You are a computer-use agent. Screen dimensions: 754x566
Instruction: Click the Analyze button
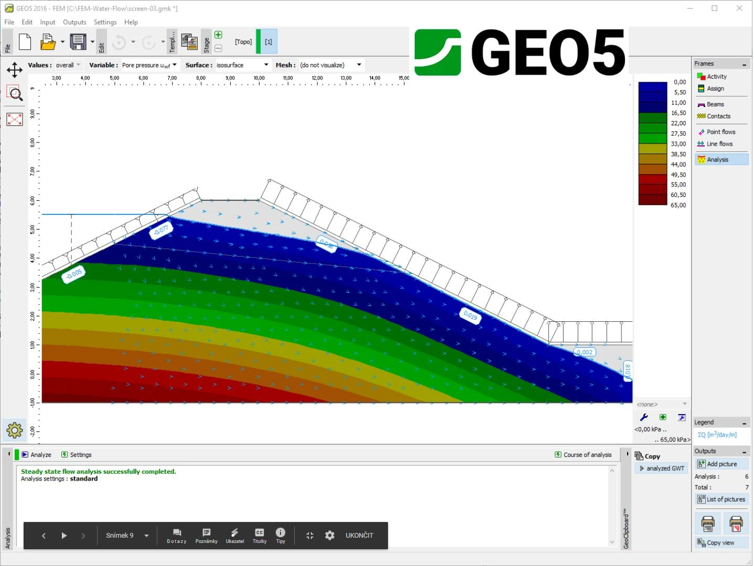click(37, 455)
